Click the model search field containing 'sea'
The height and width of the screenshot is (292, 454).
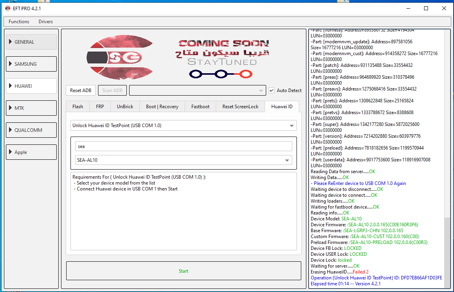point(183,146)
